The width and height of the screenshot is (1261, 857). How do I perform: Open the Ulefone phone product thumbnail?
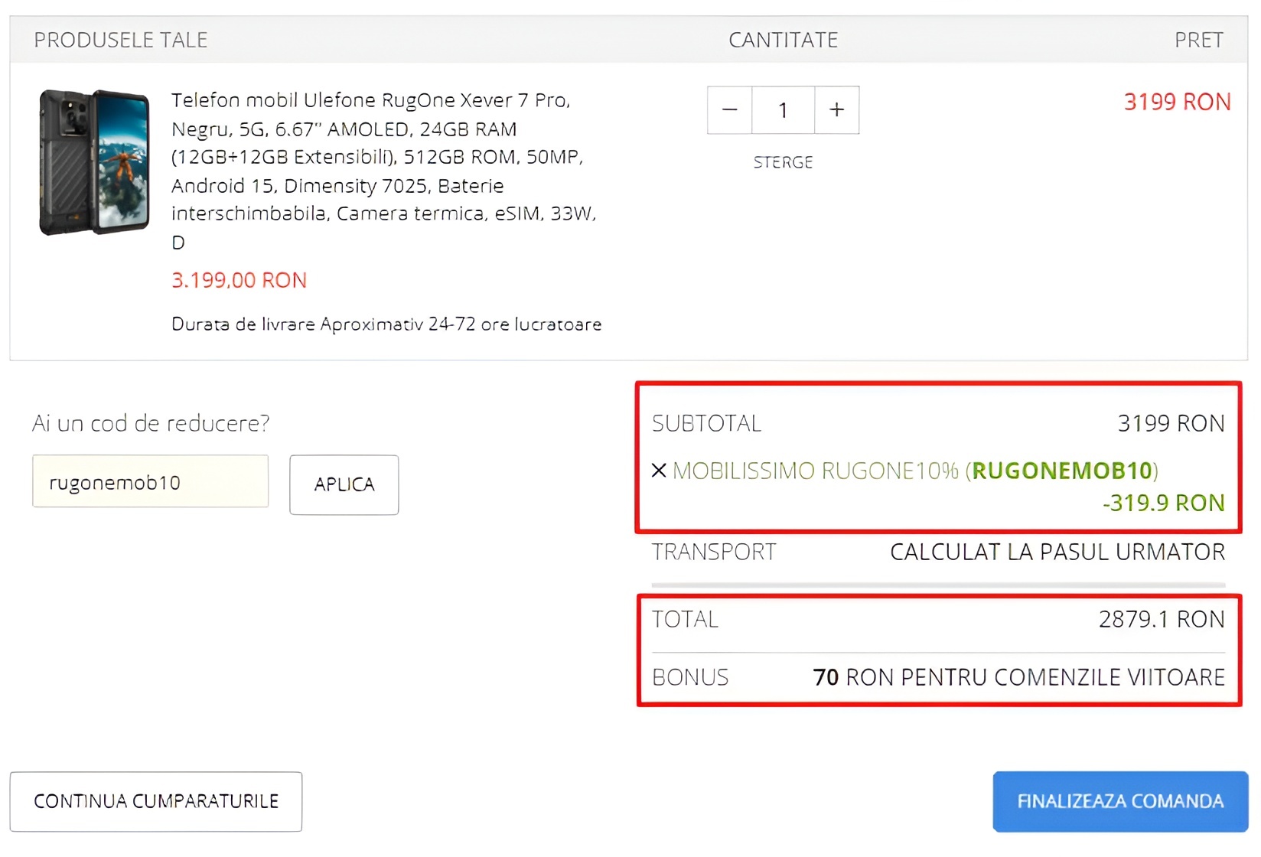(x=94, y=162)
